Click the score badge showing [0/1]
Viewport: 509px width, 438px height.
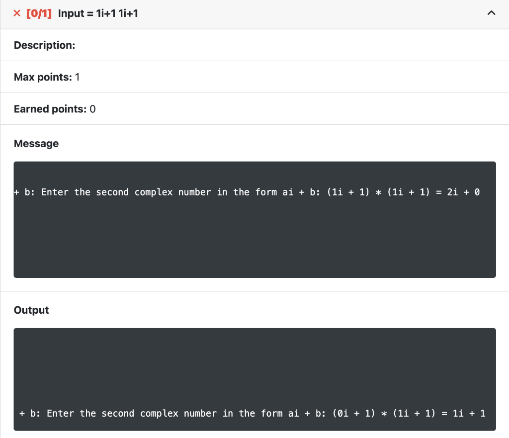tap(39, 13)
